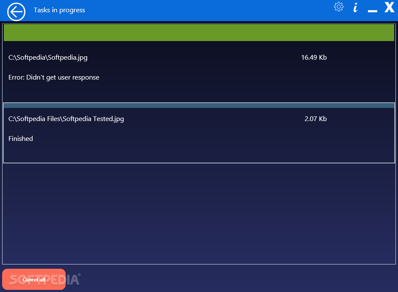The width and height of the screenshot is (398, 292).
Task: Click the Finished status text
Action: pyautogui.click(x=21, y=138)
